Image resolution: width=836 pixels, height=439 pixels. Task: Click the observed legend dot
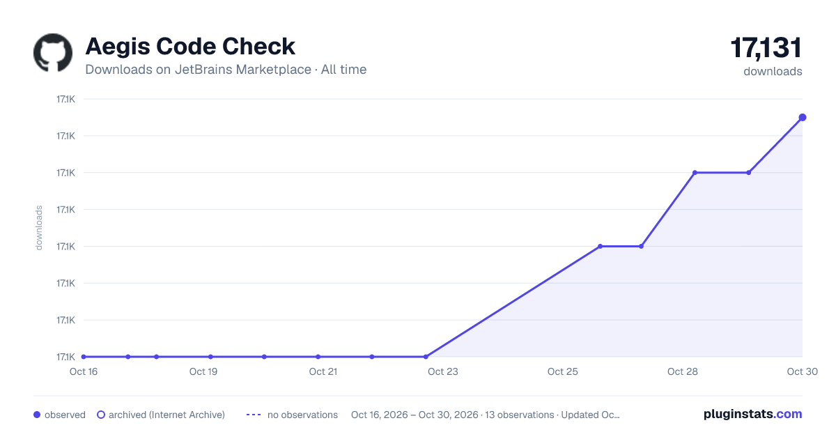point(37,415)
